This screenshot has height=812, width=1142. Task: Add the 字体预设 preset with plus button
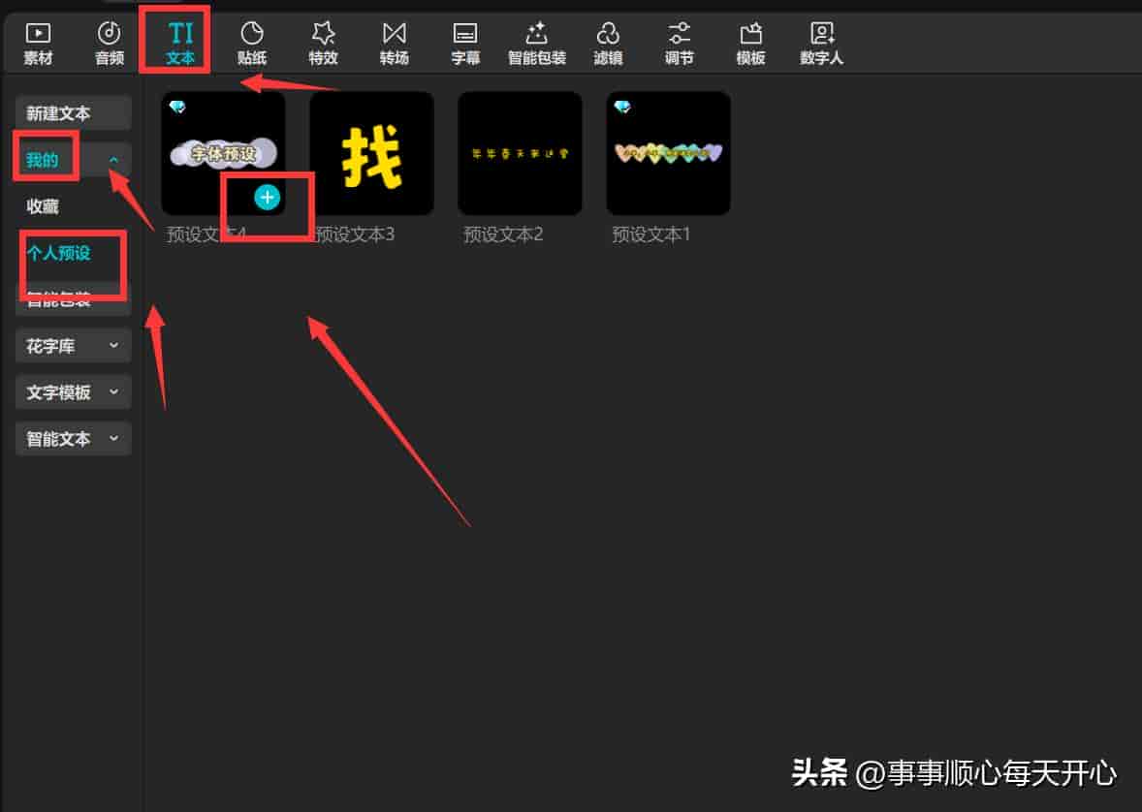(x=268, y=198)
